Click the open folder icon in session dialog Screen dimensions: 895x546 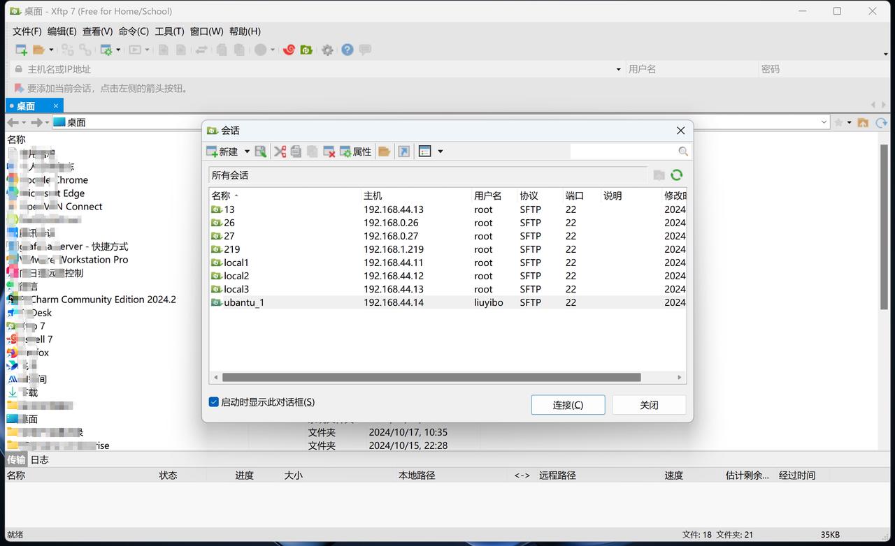[384, 152]
